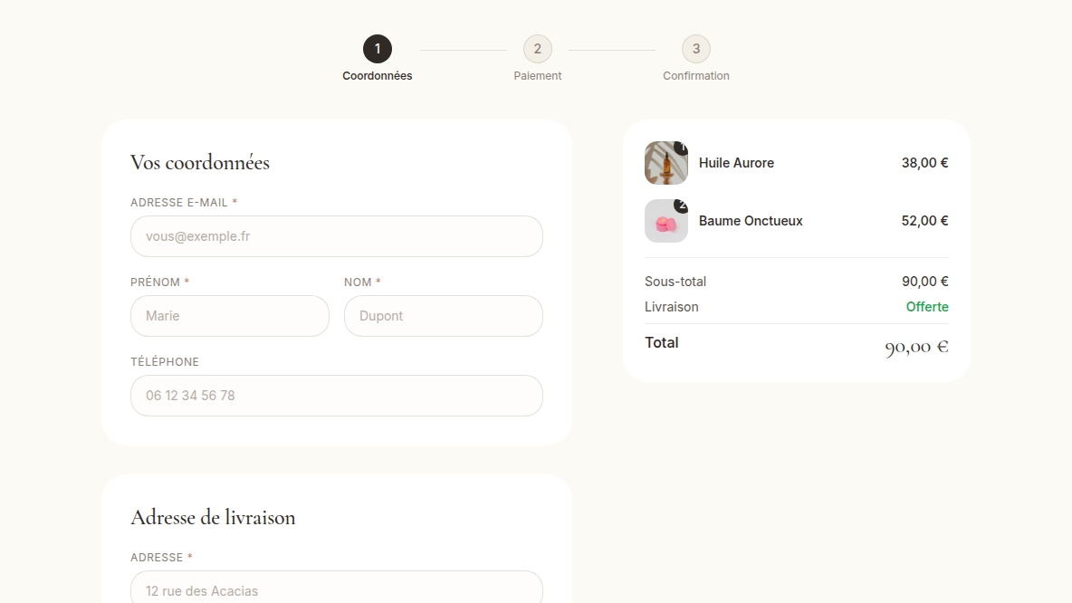Click the Total amount 90,00 €
Image resolution: width=1072 pixels, height=603 pixels.
916,348
